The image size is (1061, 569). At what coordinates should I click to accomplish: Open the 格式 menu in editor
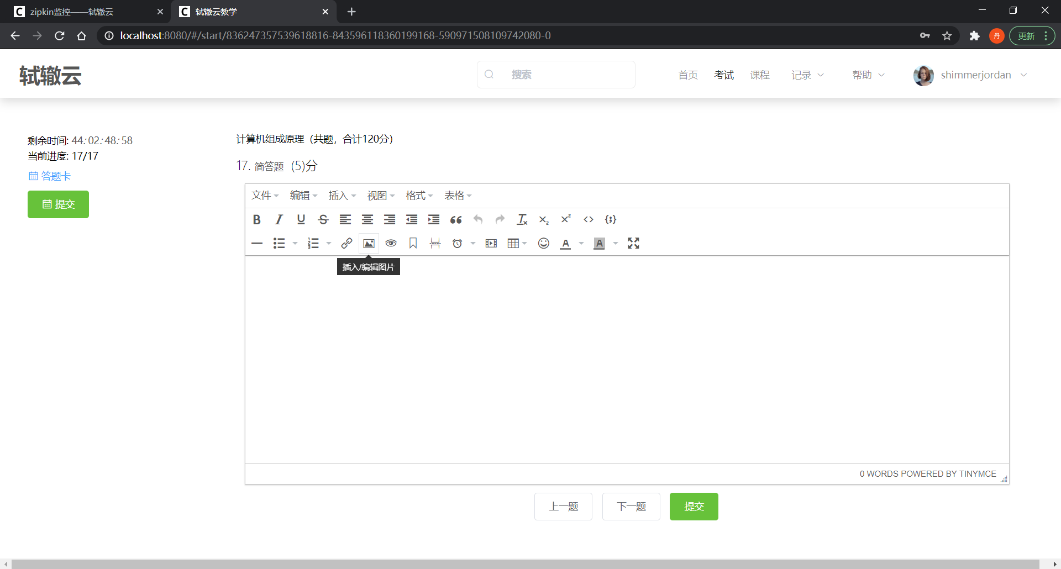[419, 196]
